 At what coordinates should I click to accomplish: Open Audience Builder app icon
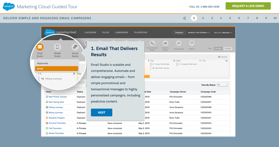point(165,43)
